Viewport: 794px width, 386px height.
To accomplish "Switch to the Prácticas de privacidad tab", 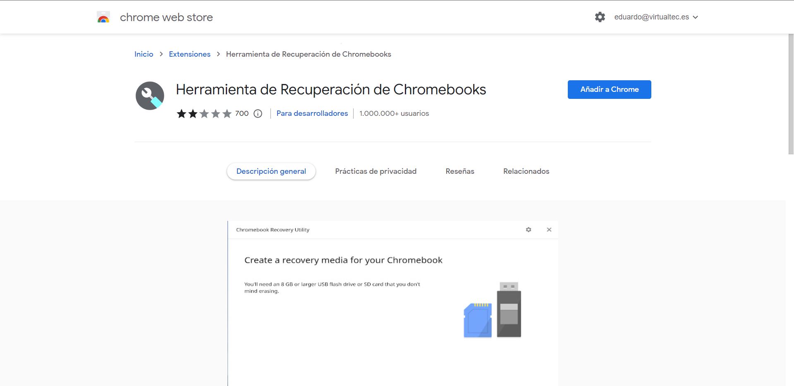I will tap(375, 171).
